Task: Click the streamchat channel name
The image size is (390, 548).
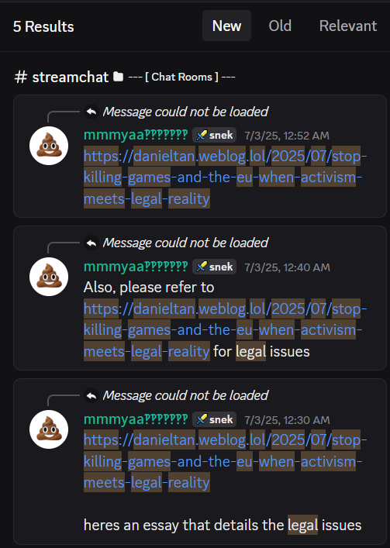Action: click(x=71, y=77)
